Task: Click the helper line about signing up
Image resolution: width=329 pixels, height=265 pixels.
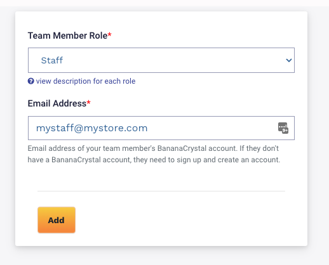Action: [x=154, y=160]
